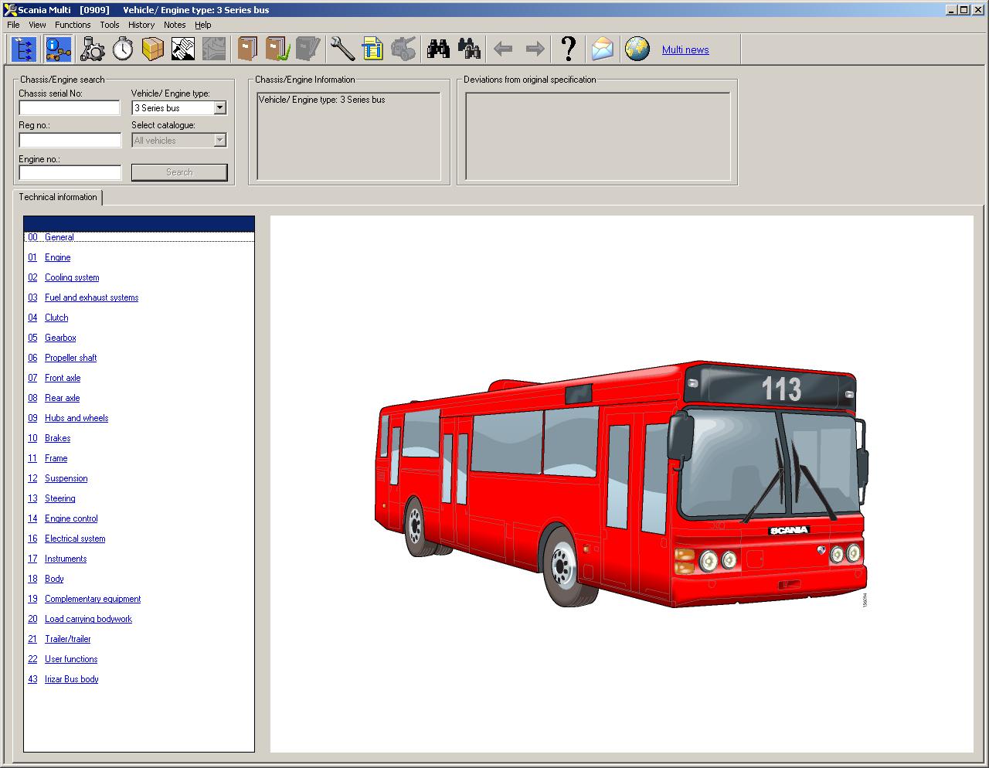Open the Cooling system link
Viewport: 989px width, 768px height.
72,277
